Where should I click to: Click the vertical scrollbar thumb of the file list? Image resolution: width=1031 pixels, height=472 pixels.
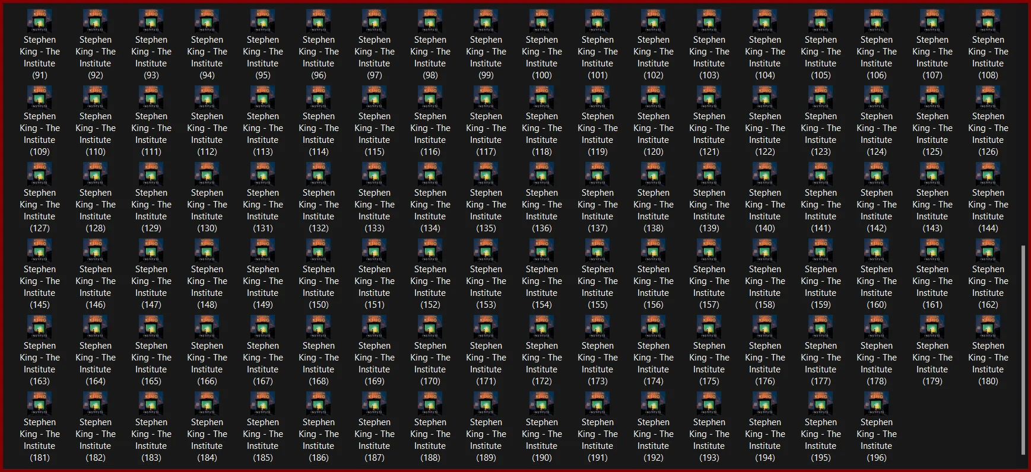pyautogui.click(x=1023, y=350)
